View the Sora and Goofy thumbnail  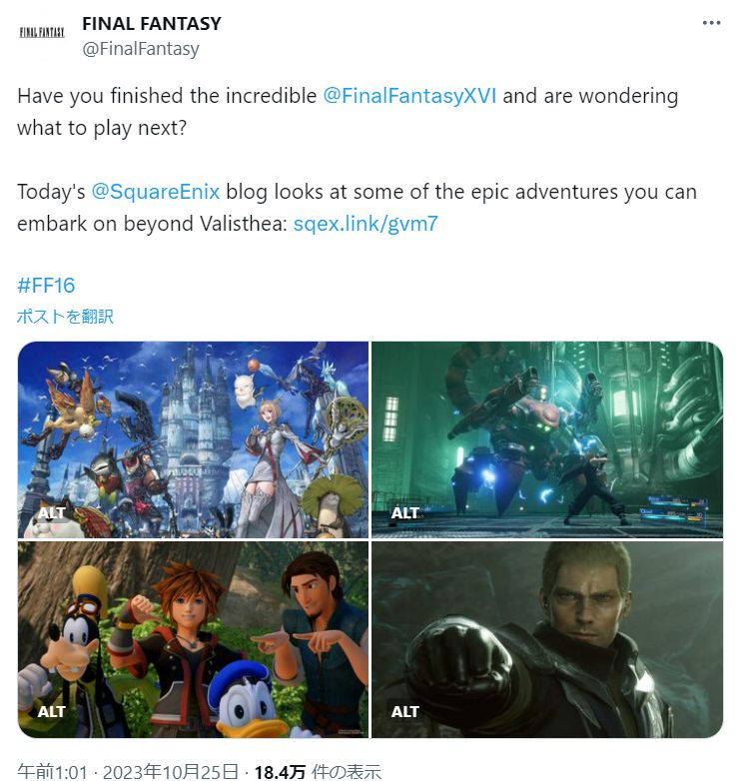point(193,639)
